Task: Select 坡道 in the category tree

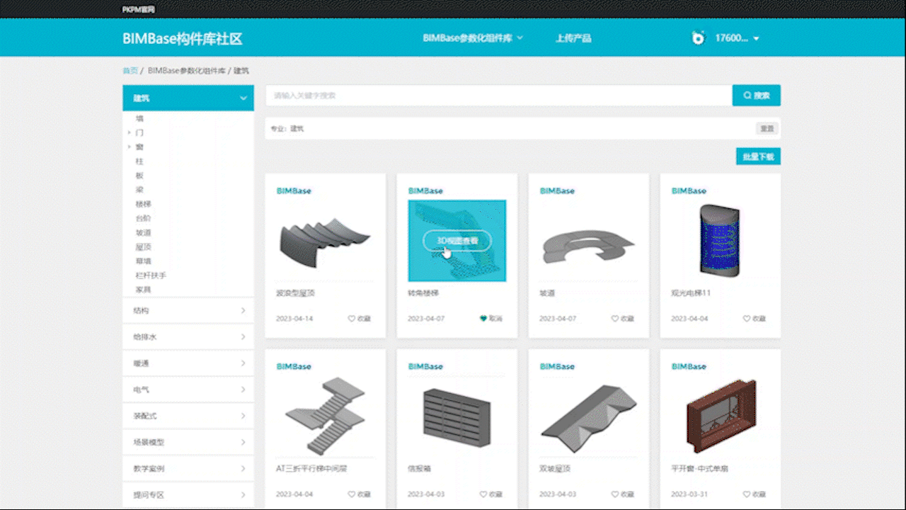Action: coord(143,232)
